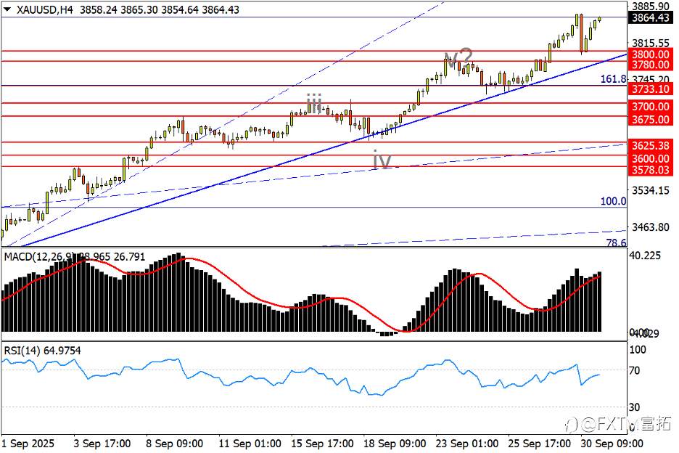Select the red 3600.00 level price label
This screenshot has width=679, height=453.
651,158
